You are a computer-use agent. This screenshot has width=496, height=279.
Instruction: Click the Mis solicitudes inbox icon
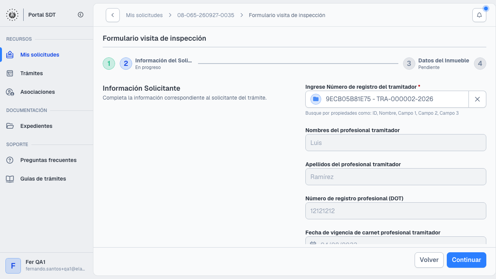point(10,55)
